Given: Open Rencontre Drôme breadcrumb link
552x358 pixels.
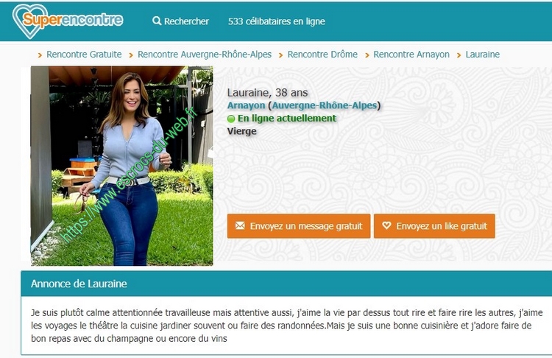Looking at the screenshot, I should (322, 55).
